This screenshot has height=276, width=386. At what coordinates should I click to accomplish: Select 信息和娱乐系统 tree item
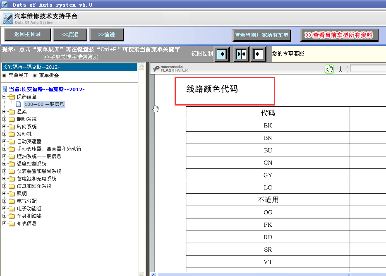[34, 186]
